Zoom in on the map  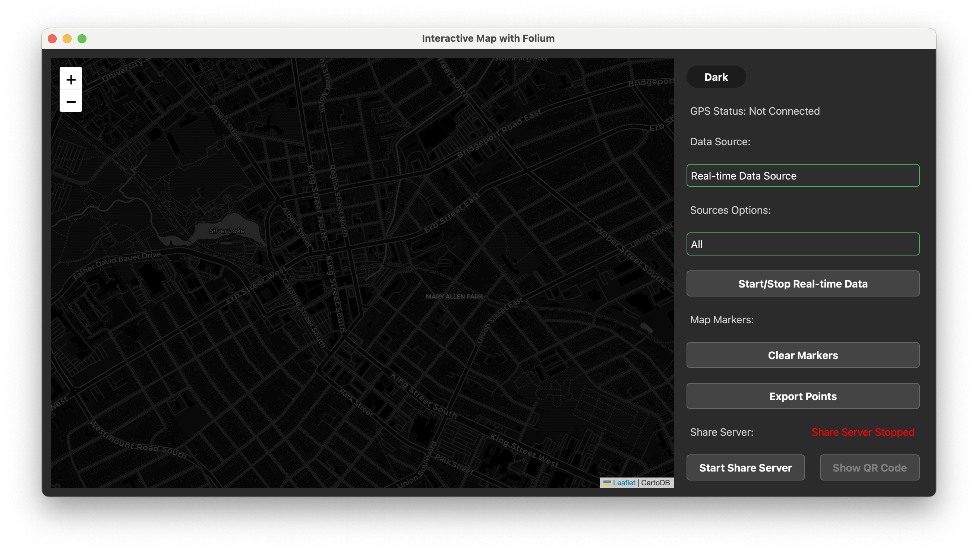(x=70, y=79)
